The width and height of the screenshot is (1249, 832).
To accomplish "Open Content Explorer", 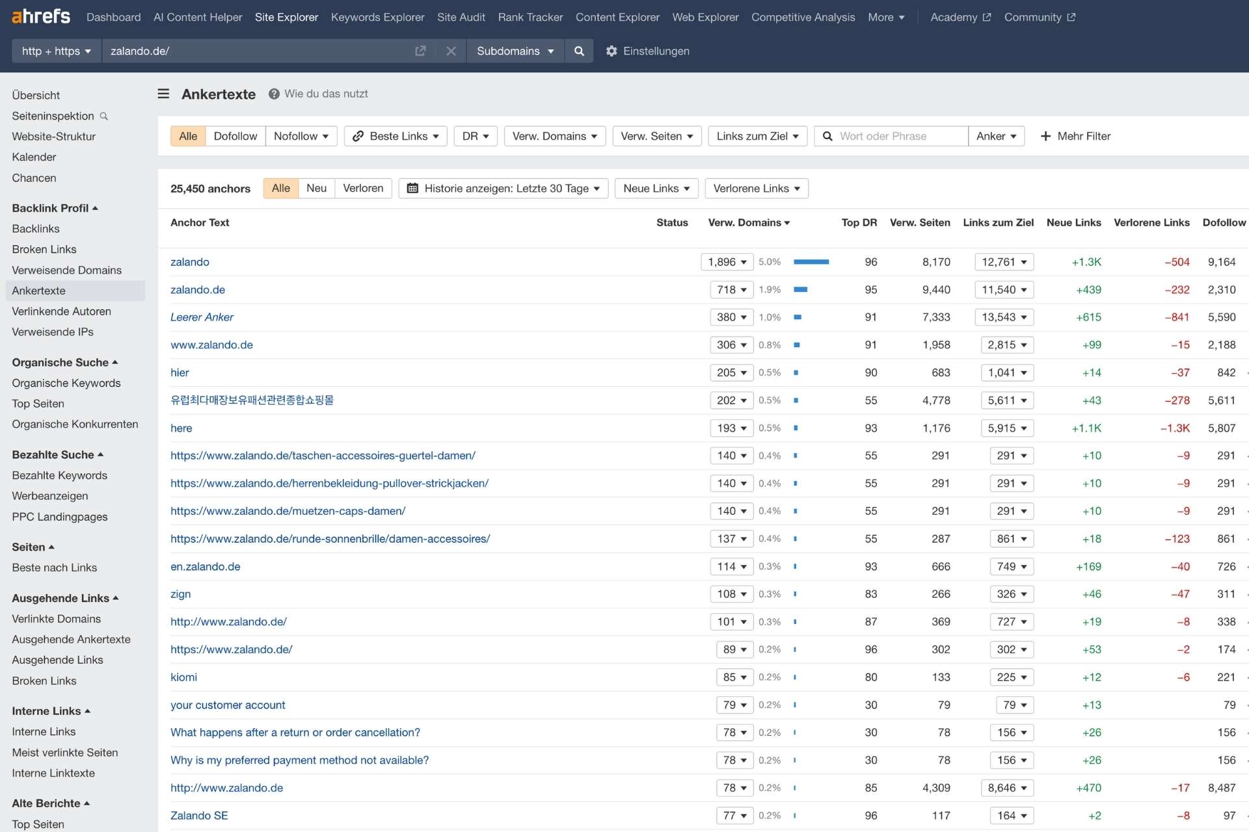I will [x=617, y=17].
